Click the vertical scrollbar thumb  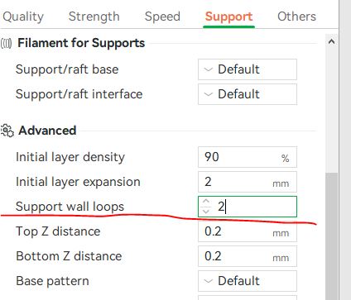331,236
